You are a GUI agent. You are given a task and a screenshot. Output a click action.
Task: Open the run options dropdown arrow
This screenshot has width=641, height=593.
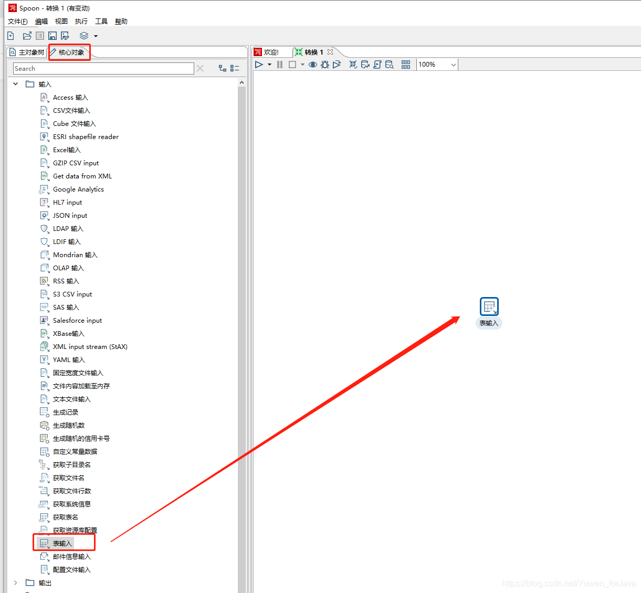[x=269, y=65]
